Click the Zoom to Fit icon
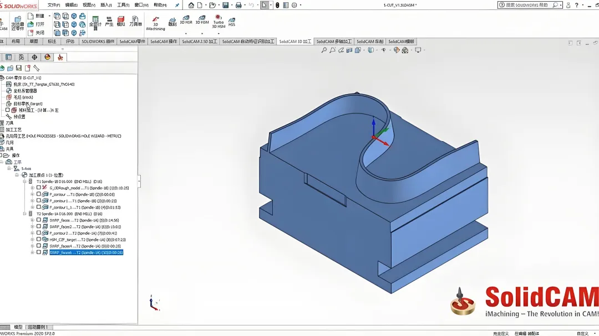The height and width of the screenshot is (336, 599). (x=324, y=50)
